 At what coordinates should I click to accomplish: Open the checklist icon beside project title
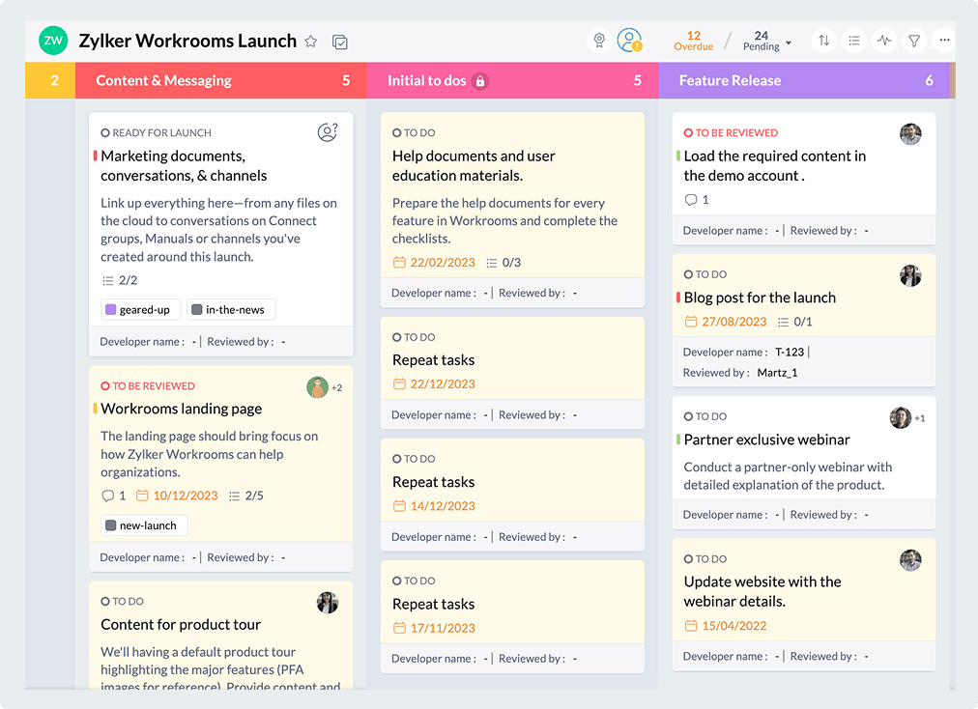[340, 42]
